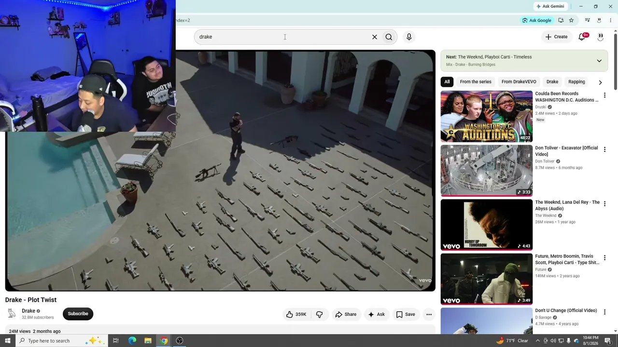Open The Weeknd, Lana Del Rey title link
Screen dimensions: 618x347
(567, 205)
